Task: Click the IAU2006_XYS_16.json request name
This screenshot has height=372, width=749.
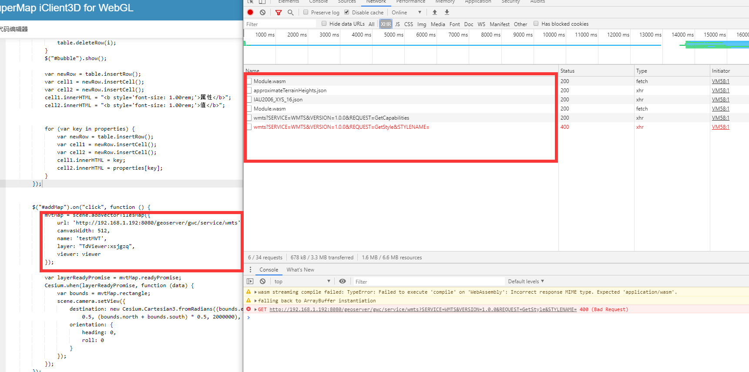Action: [278, 100]
